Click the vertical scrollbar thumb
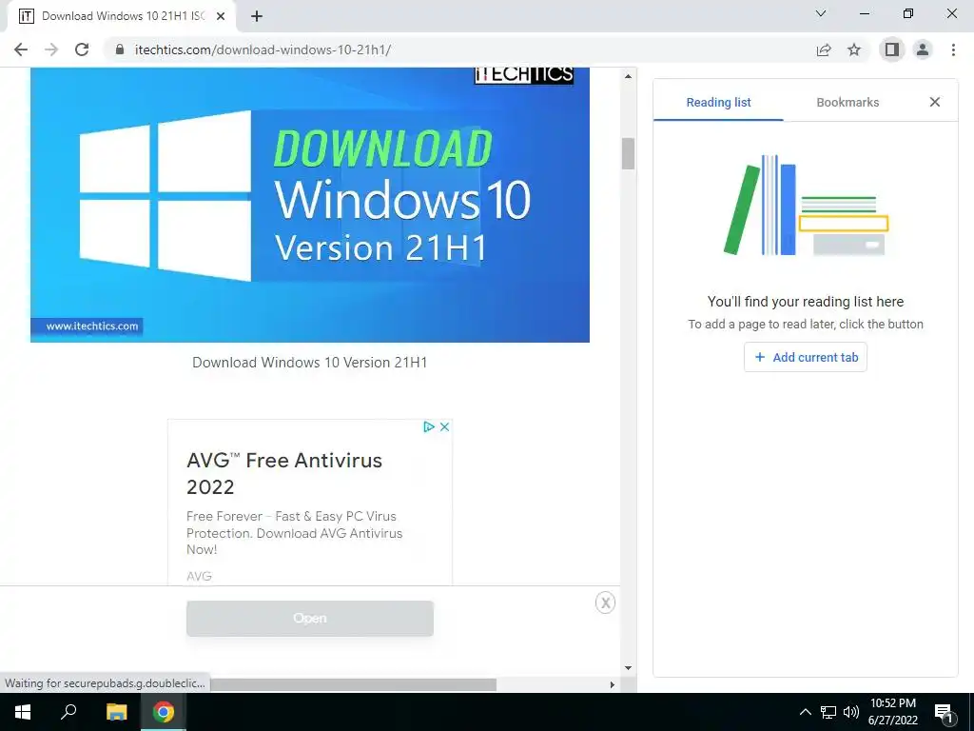Screen dimensions: 974x731 [628, 153]
